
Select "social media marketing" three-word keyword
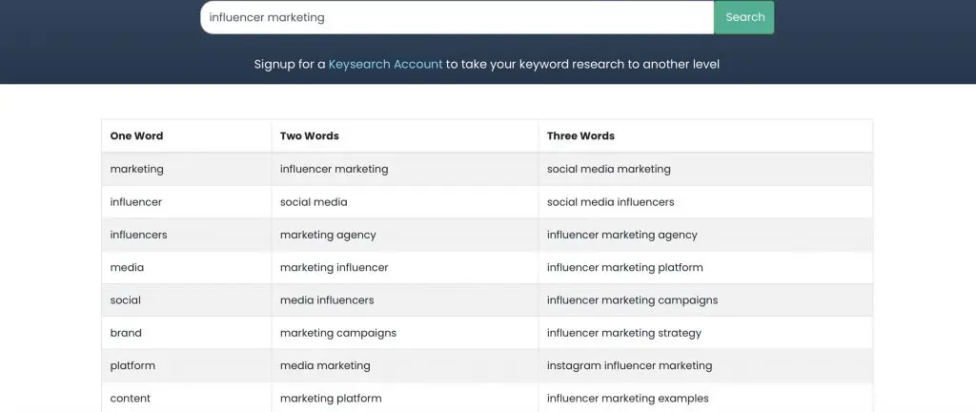608,169
